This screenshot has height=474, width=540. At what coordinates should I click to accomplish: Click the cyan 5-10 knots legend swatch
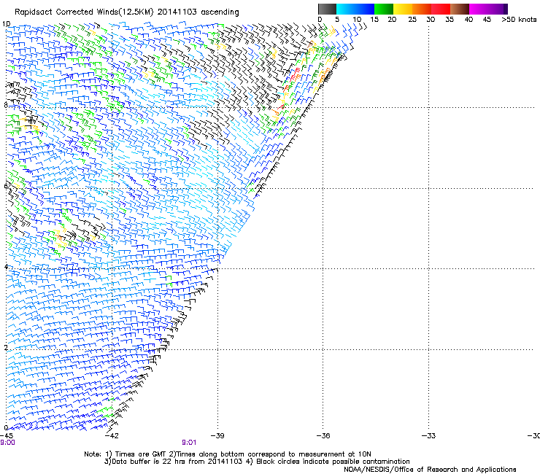pyautogui.click(x=346, y=9)
